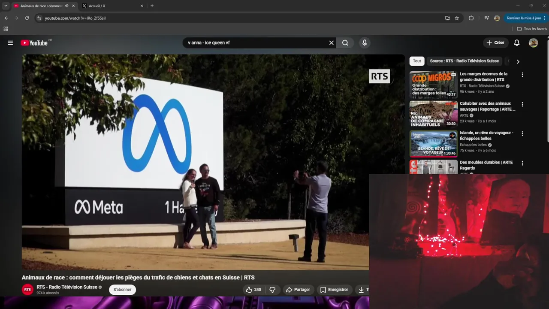Image resolution: width=549 pixels, height=309 pixels.
Task: Open the apps grid shortcut in bookmarks bar
Action: point(6,29)
